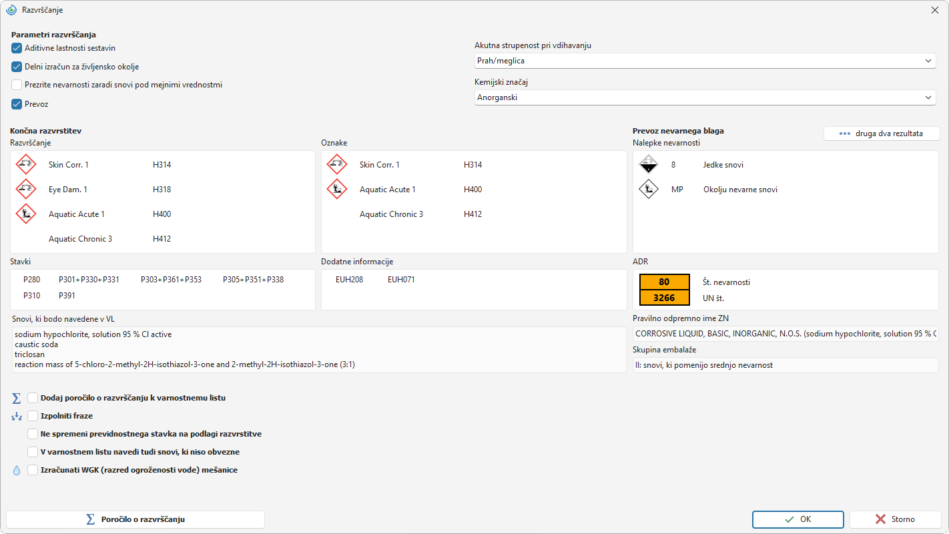The image size is (949, 534).
Task: Expand the Kemijski značaj combo box
Action: click(705, 97)
